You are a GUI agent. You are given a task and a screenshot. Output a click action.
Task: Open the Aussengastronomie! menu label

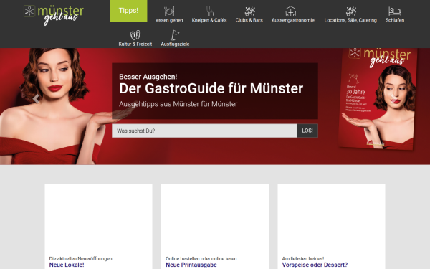293,20
